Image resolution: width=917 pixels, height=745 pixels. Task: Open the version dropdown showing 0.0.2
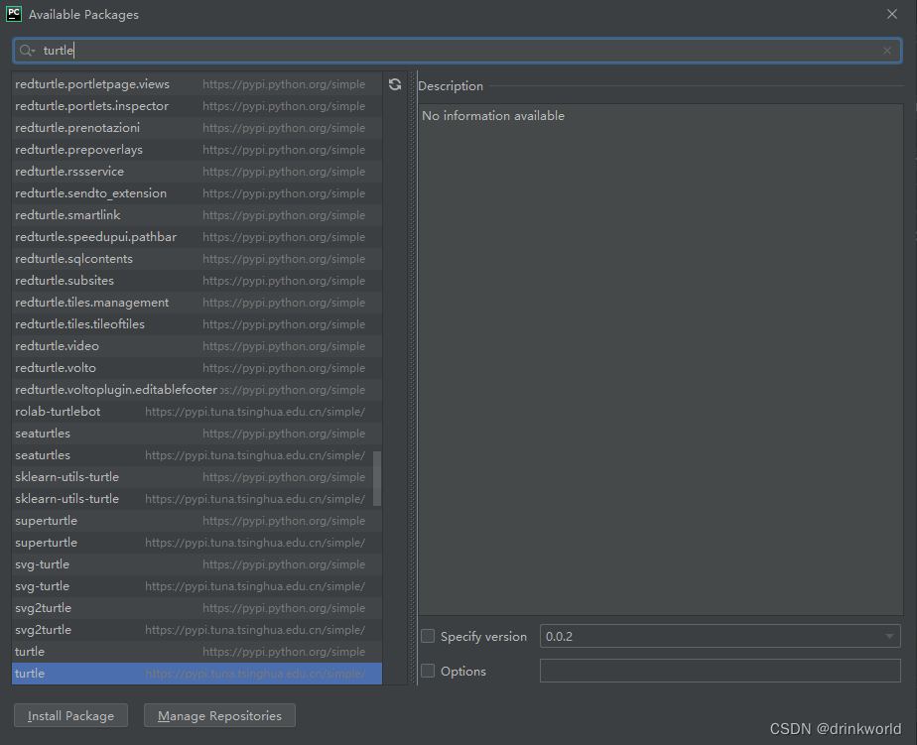click(x=891, y=636)
